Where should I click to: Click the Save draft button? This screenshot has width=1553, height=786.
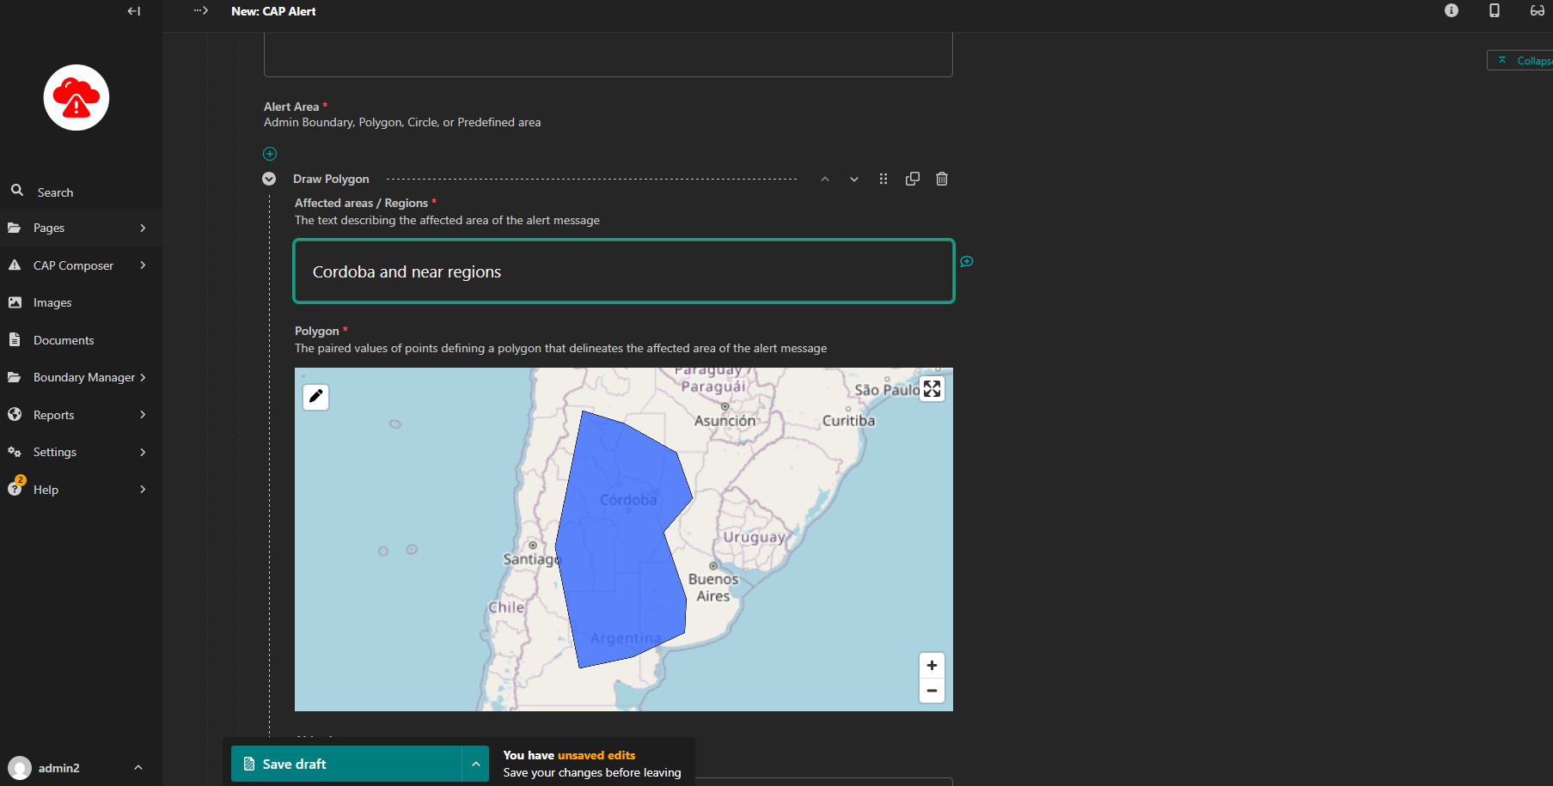point(346,764)
